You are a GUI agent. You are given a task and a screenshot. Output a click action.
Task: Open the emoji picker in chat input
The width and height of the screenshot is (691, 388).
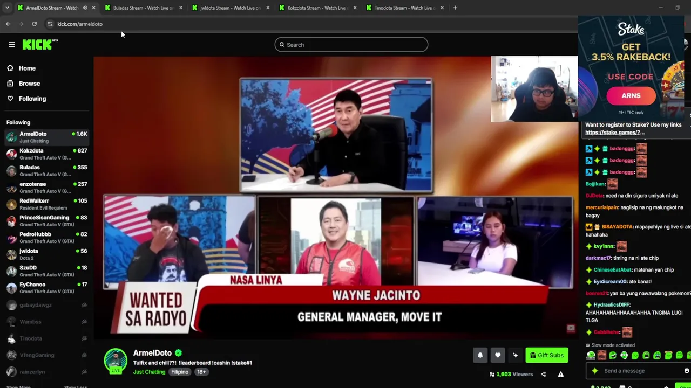pyautogui.click(x=687, y=371)
